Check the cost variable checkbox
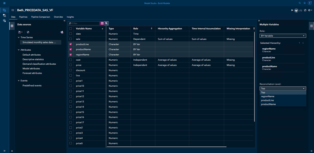This screenshot has width=314, height=153. pyautogui.click(x=70, y=60)
